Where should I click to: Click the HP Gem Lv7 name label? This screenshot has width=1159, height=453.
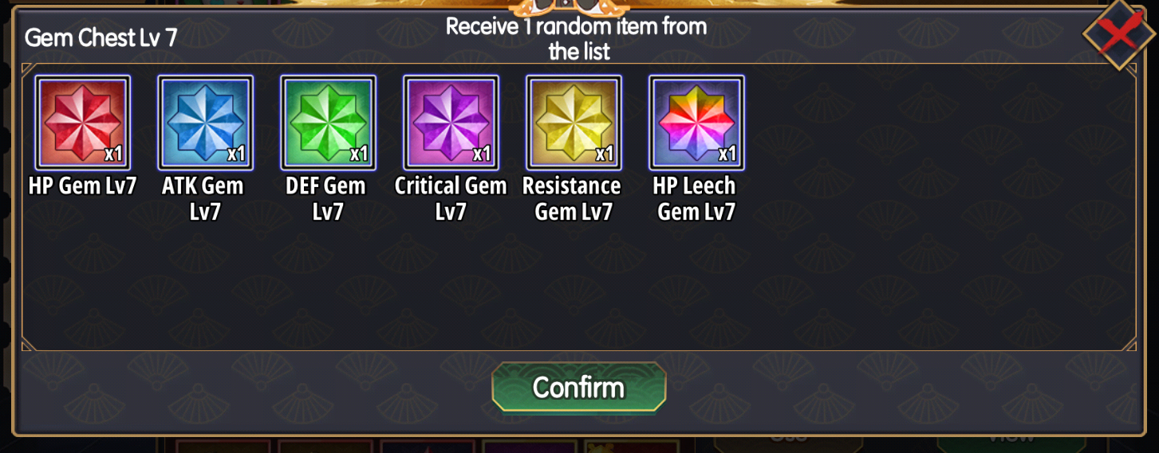83,186
